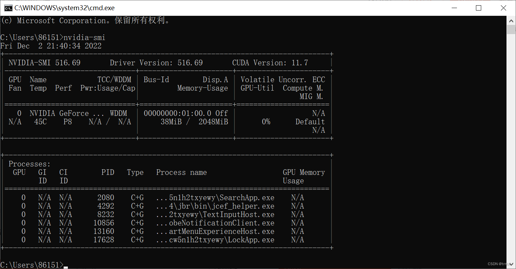Click the Memory-Usage column header

click(x=202, y=88)
